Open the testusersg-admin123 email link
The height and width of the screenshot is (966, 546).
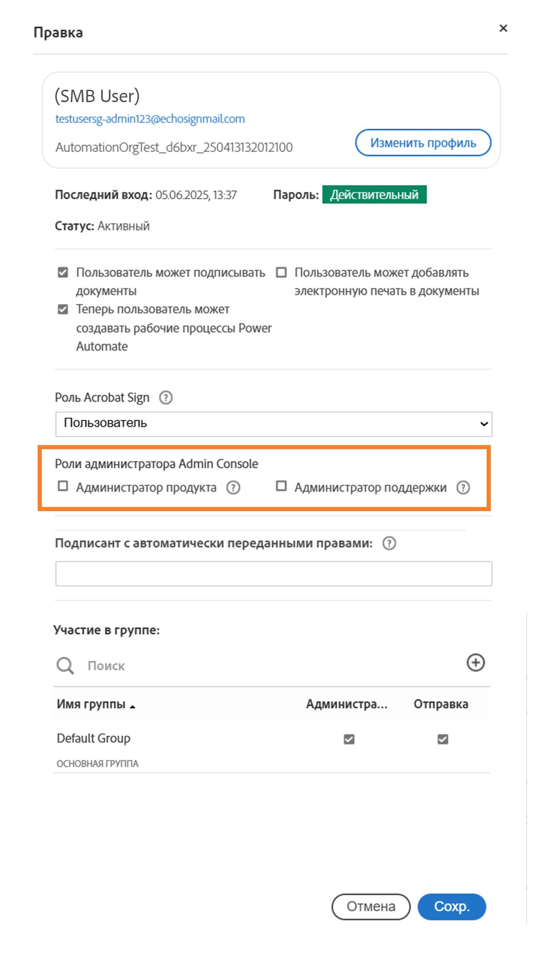[150, 119]
